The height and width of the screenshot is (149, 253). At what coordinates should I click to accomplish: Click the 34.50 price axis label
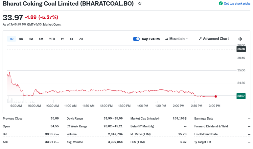pos(241,83)
